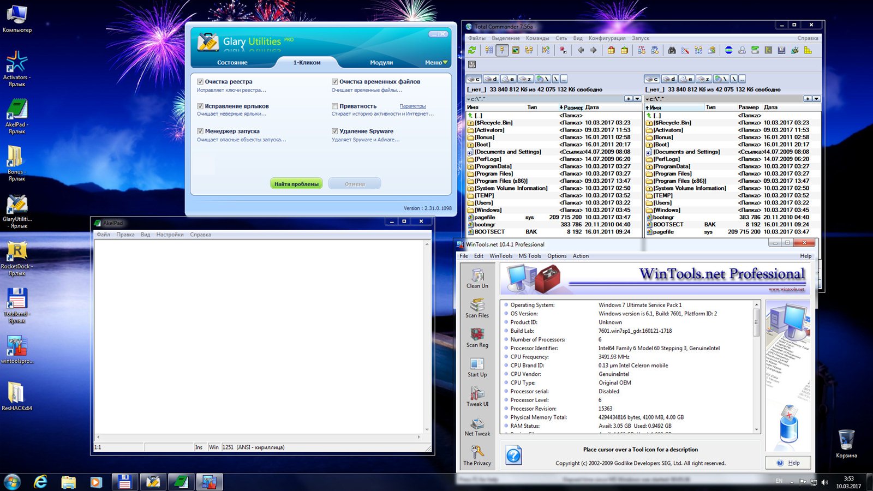Select the Tweak UI tool icon

coord(477,396)
